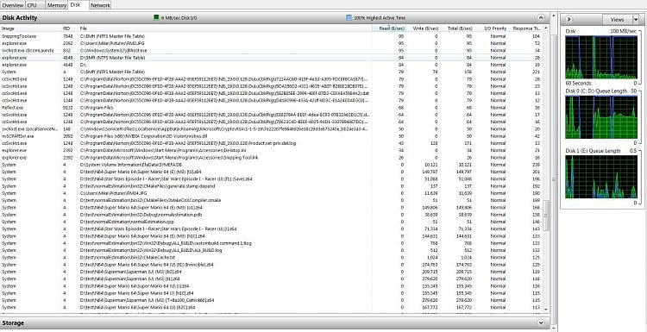The height and width of the screenshot is (332, 647).
Task: Click the 209,715 Write value cell
Action: (x=429, y=272)
